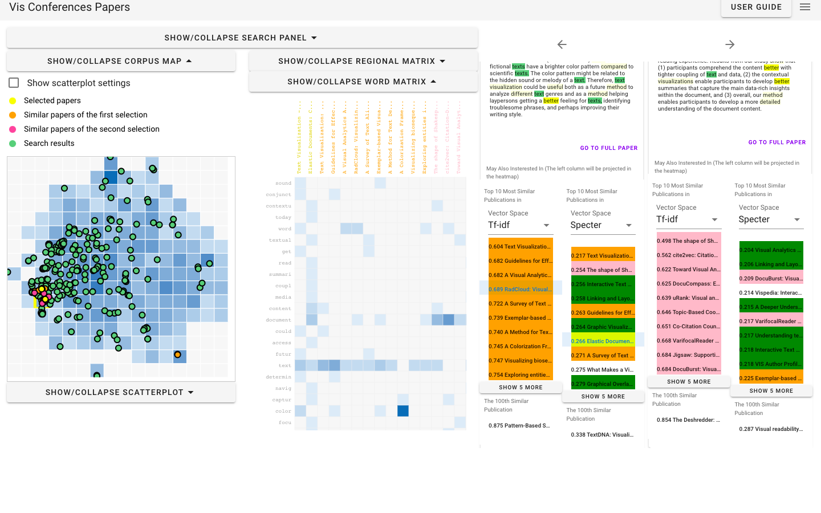Click the green Search results legend dot
This screenshot has width=821, height=513.
pos(13,144)
